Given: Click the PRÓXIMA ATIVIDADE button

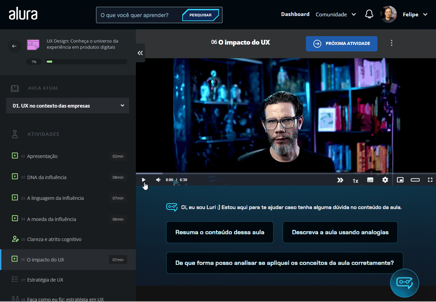Looking at the screenshot, I should 341,44.
